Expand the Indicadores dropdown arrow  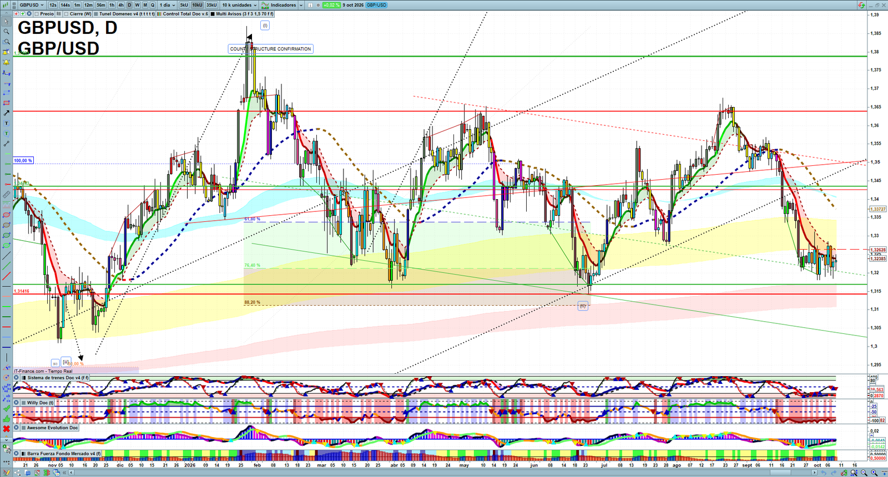pyautogui.click(x=301, y=5)
